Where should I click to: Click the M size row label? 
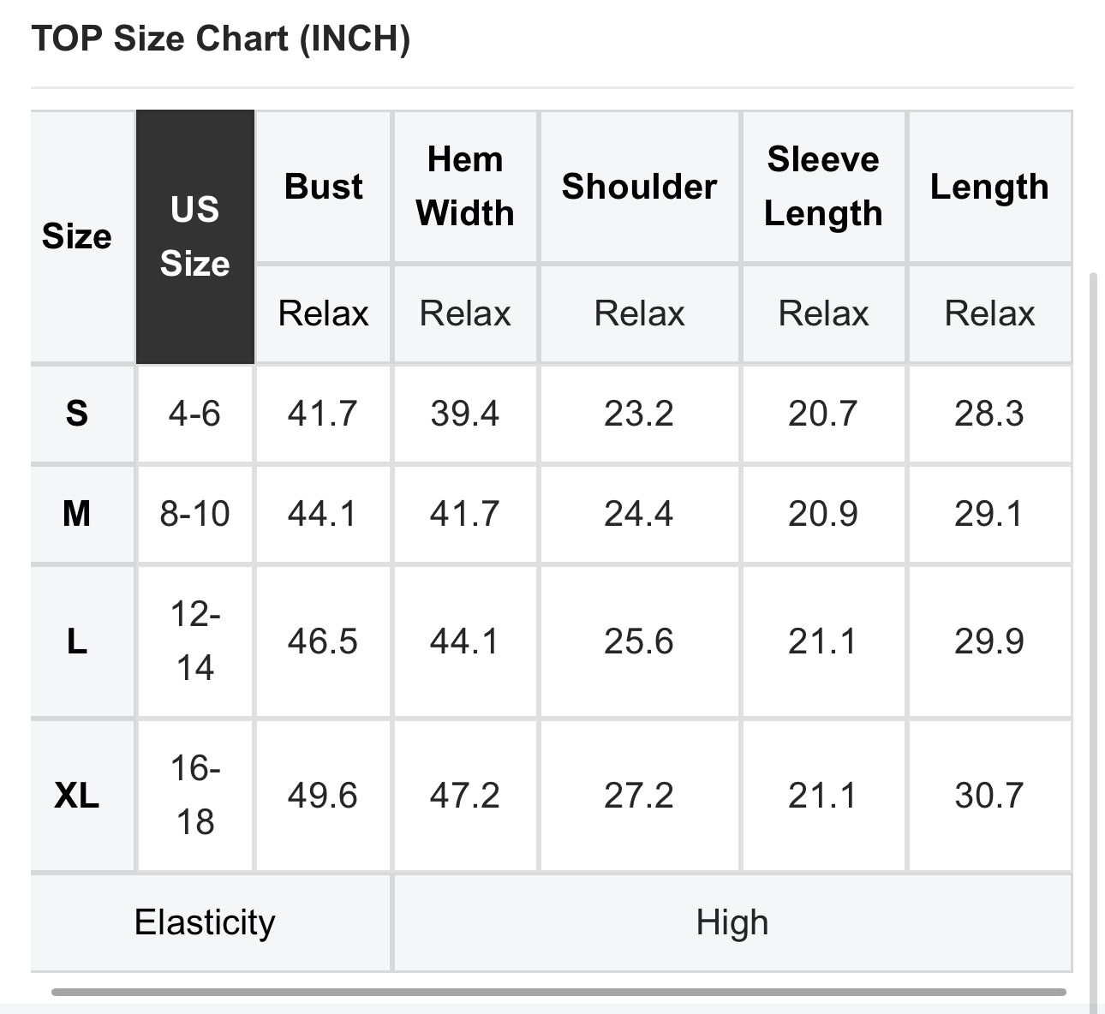coord(77,514)
